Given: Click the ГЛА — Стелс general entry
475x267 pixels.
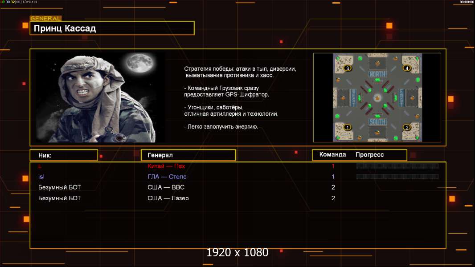Looking at the screenshot, I should coord(167,177).
